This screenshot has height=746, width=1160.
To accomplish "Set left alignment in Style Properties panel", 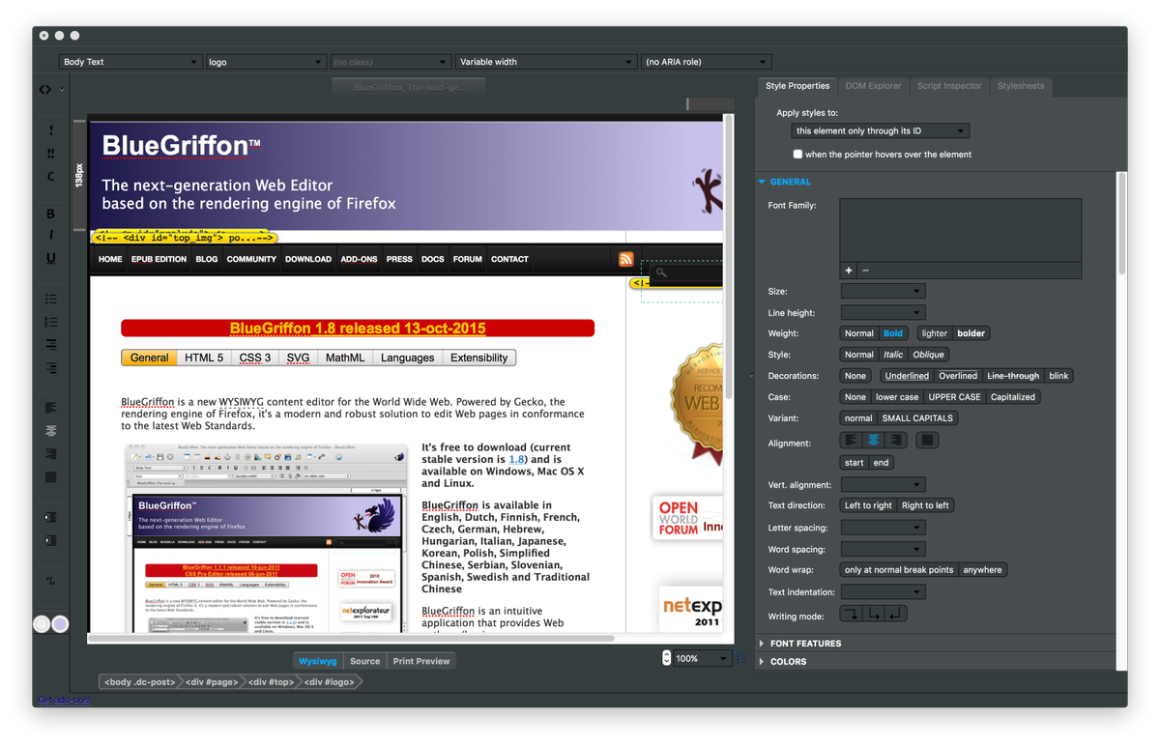I will click(x=852, y=440).
